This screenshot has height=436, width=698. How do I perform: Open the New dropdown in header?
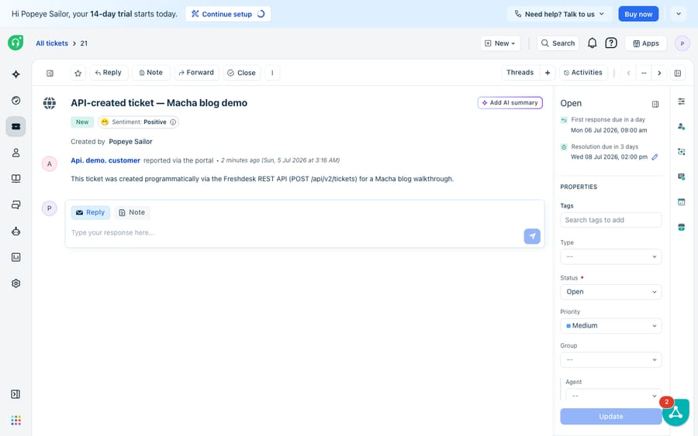point(500,43)
